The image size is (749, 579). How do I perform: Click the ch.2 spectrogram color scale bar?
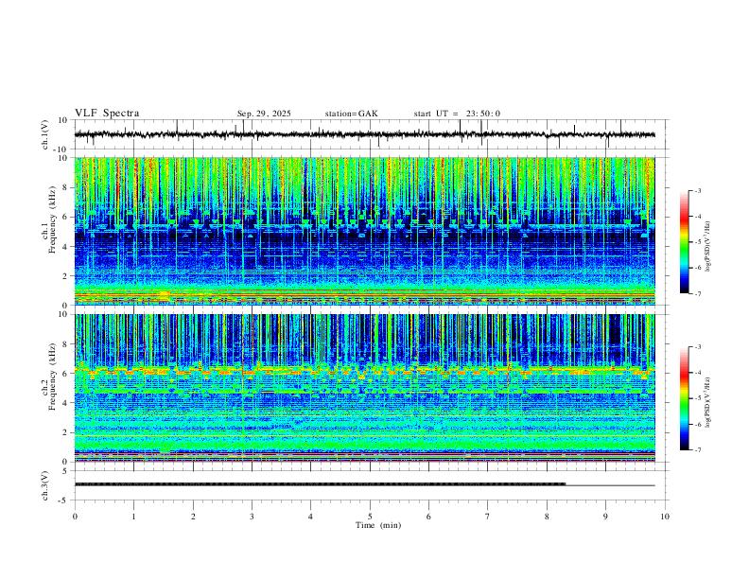(x=684, y=398)
